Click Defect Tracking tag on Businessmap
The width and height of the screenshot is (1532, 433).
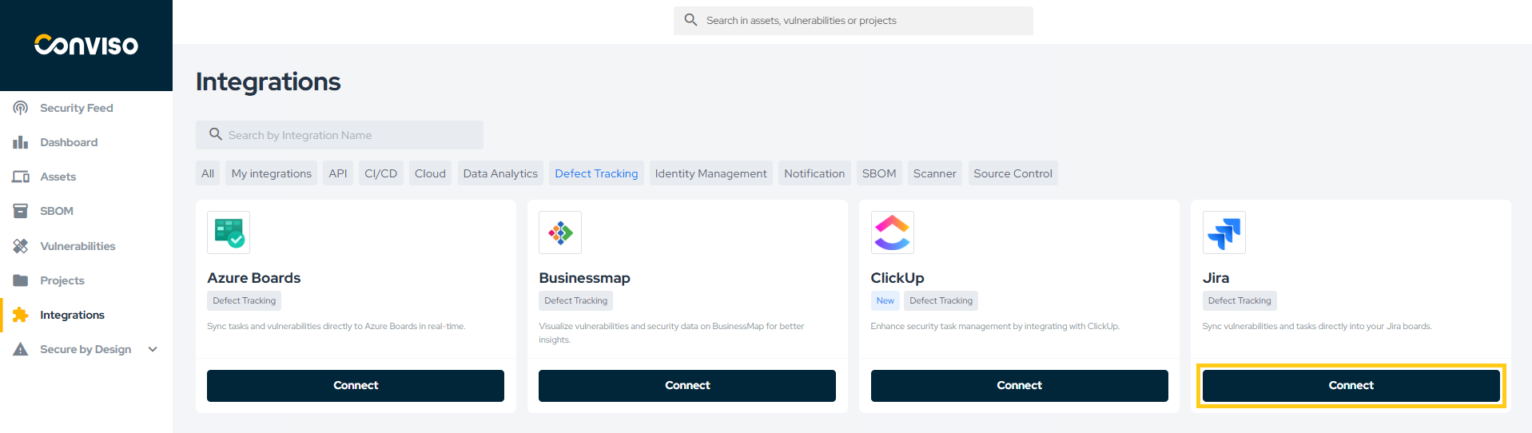pyautogui.click(x=576, y=300)
